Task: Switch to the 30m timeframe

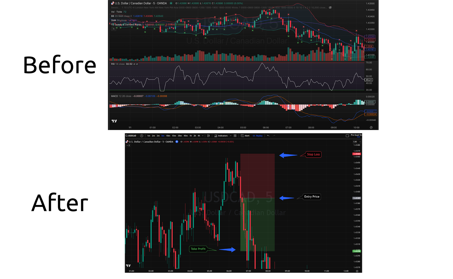Action: coord(180,136)
